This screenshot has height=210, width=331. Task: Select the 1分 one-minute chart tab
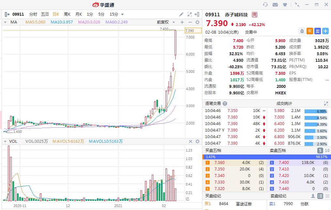click(x=90, y=14)
